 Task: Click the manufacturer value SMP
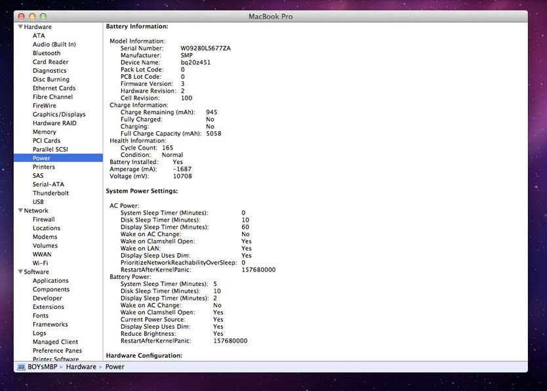(187, 55)
